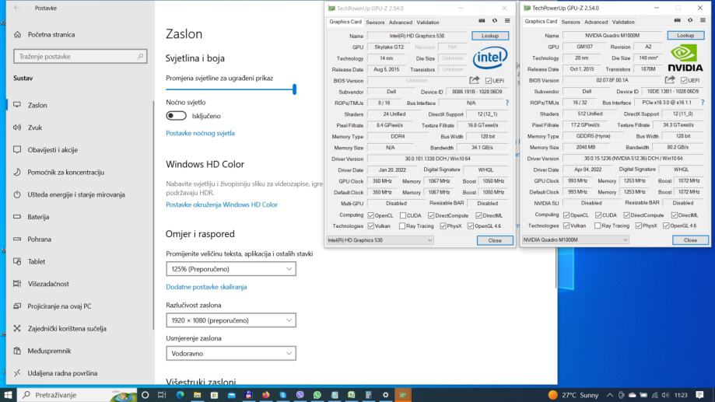
Task: Open Vodoravno orientation dropdown
Action: [231, 353]
